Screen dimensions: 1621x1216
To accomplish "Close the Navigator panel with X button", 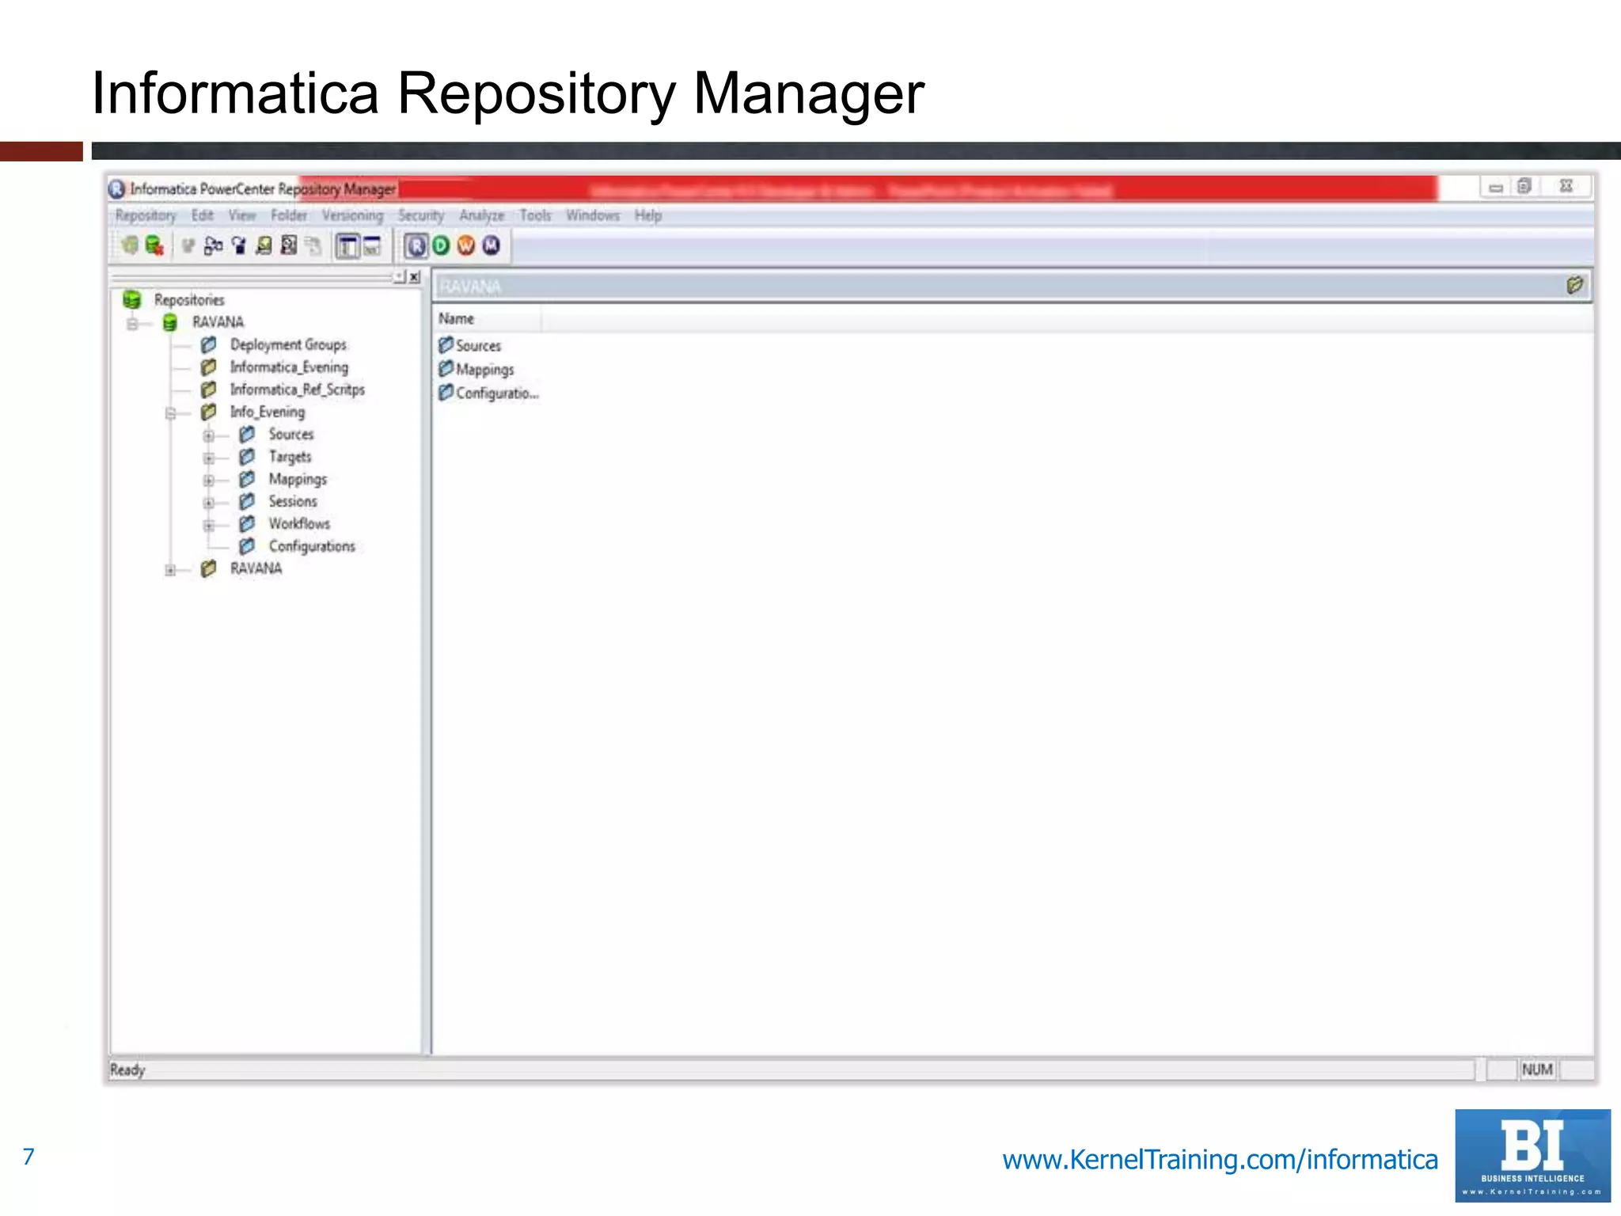I will 415,277.
